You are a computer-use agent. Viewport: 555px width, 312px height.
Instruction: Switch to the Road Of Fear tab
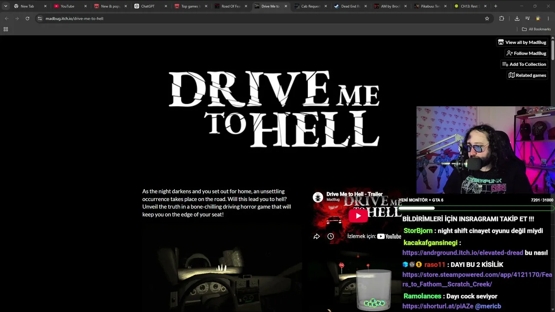[x=230, y=6]
